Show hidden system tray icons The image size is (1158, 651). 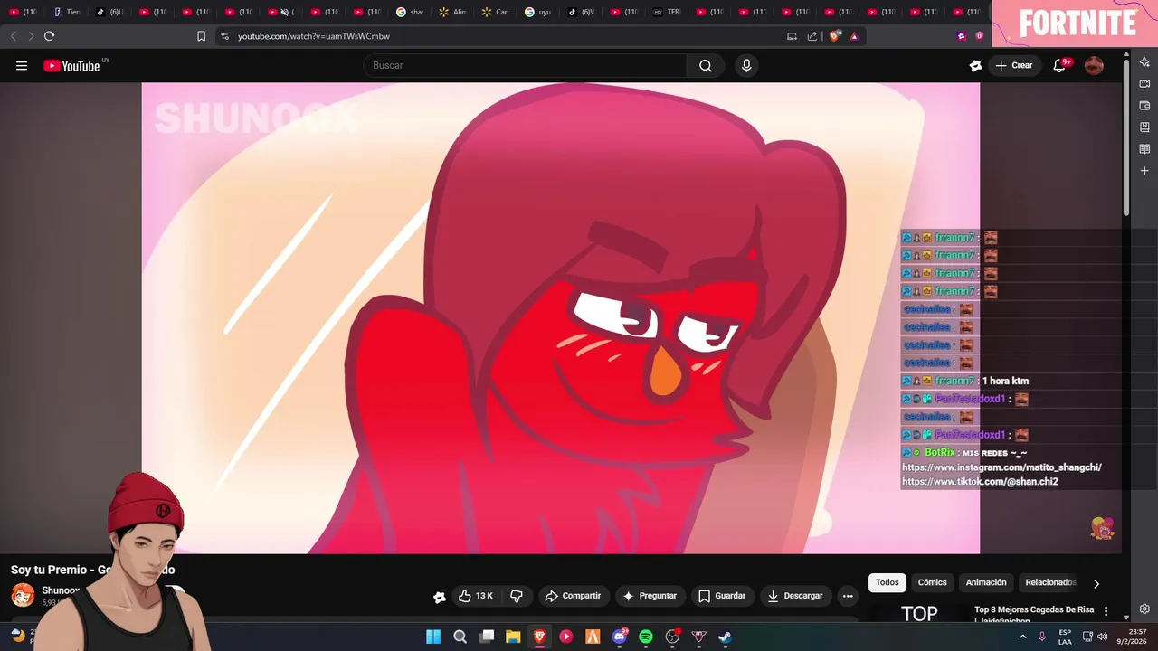point(1023,637)
